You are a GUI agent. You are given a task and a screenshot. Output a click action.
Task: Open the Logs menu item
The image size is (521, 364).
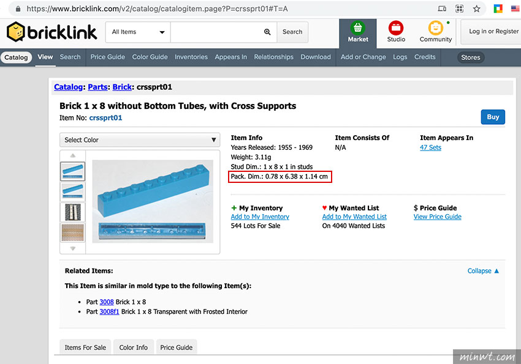pyautogui.click(x=400, y=57)
